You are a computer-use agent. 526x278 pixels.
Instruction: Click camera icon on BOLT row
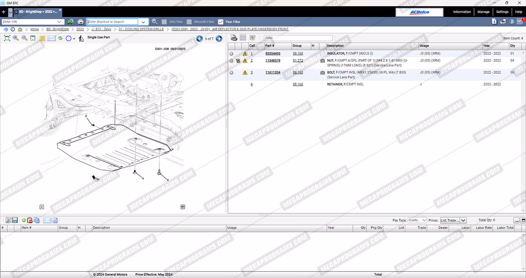coord(322,73)
